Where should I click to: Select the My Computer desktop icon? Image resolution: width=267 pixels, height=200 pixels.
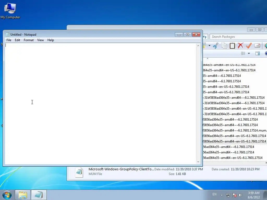10,11
